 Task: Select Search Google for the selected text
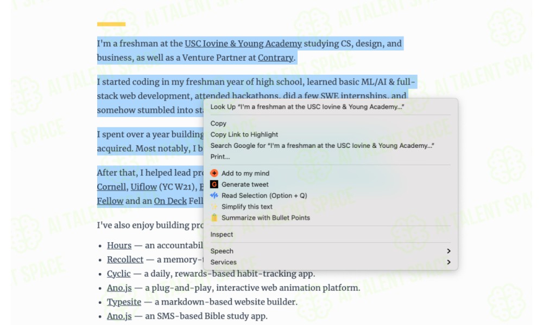pos(322,145)
